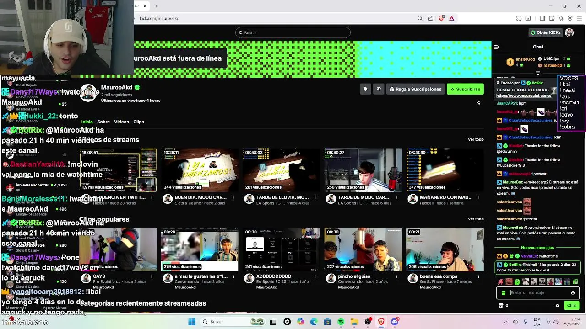Open Spotify from the taskbar
The height and width of the screenshot is (329, 586).
tap(341, 322)
